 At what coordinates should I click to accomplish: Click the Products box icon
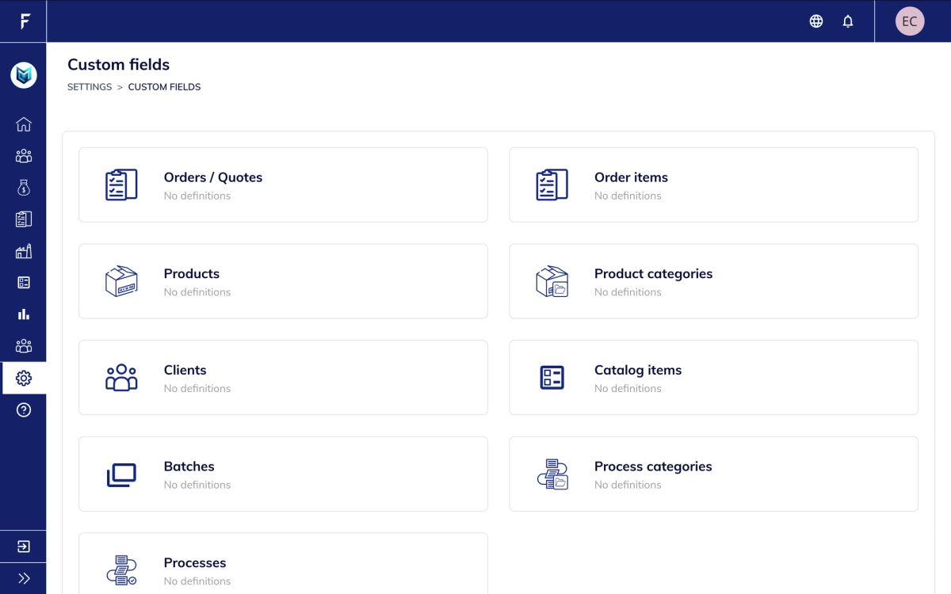point(121,281)
